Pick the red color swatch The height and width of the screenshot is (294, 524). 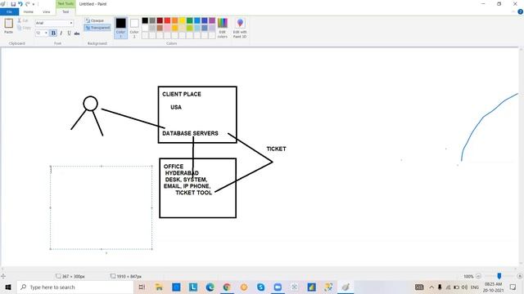tap(167, 20)
